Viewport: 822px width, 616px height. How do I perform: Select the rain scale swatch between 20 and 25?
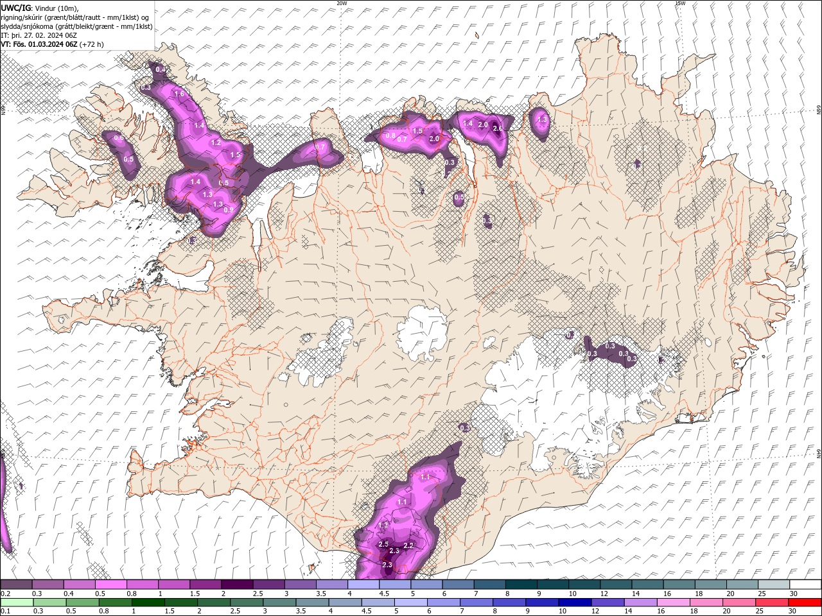739,603
